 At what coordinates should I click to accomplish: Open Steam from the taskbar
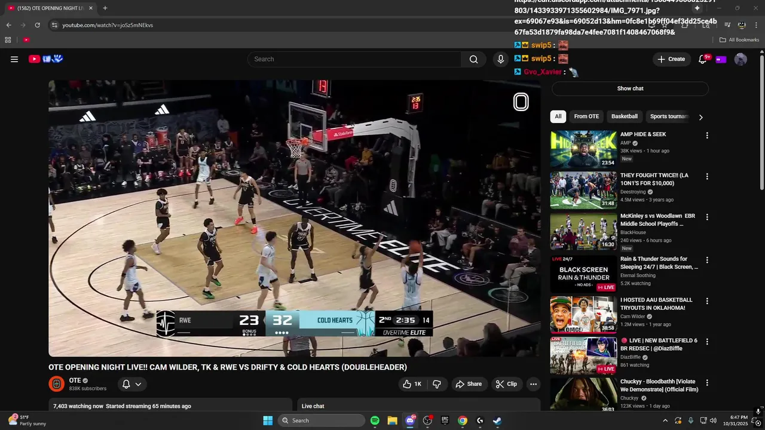497,420
